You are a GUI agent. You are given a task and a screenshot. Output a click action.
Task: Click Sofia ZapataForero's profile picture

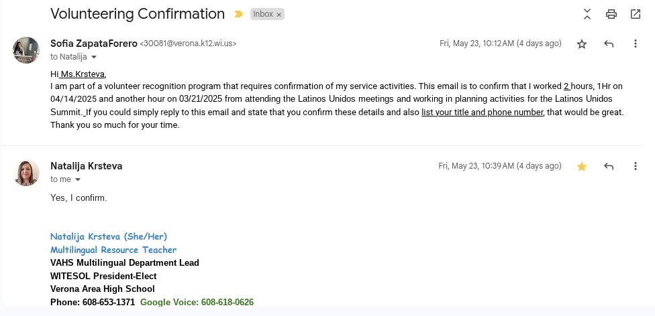[x=26, y=50]
